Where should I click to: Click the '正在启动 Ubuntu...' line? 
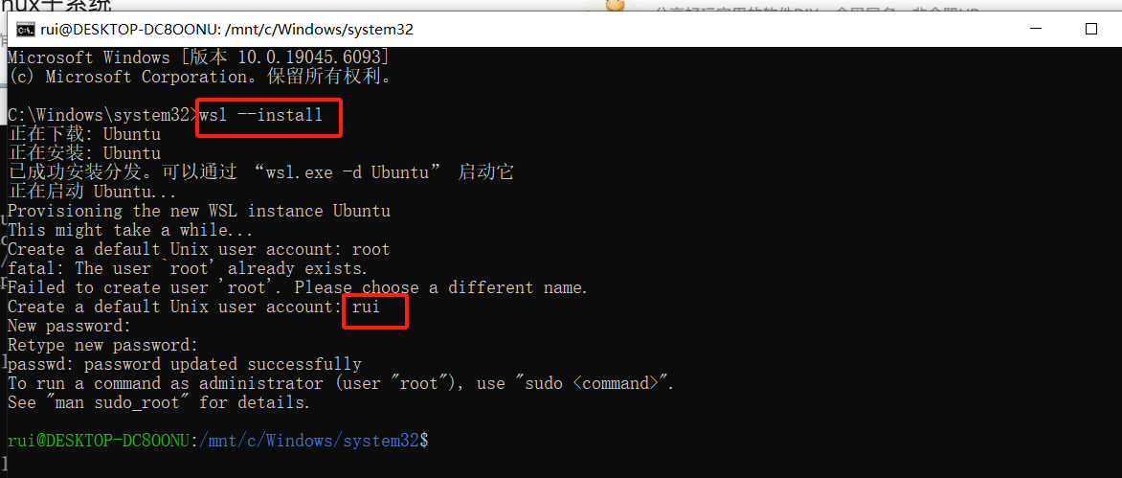[x=92, y=192]
